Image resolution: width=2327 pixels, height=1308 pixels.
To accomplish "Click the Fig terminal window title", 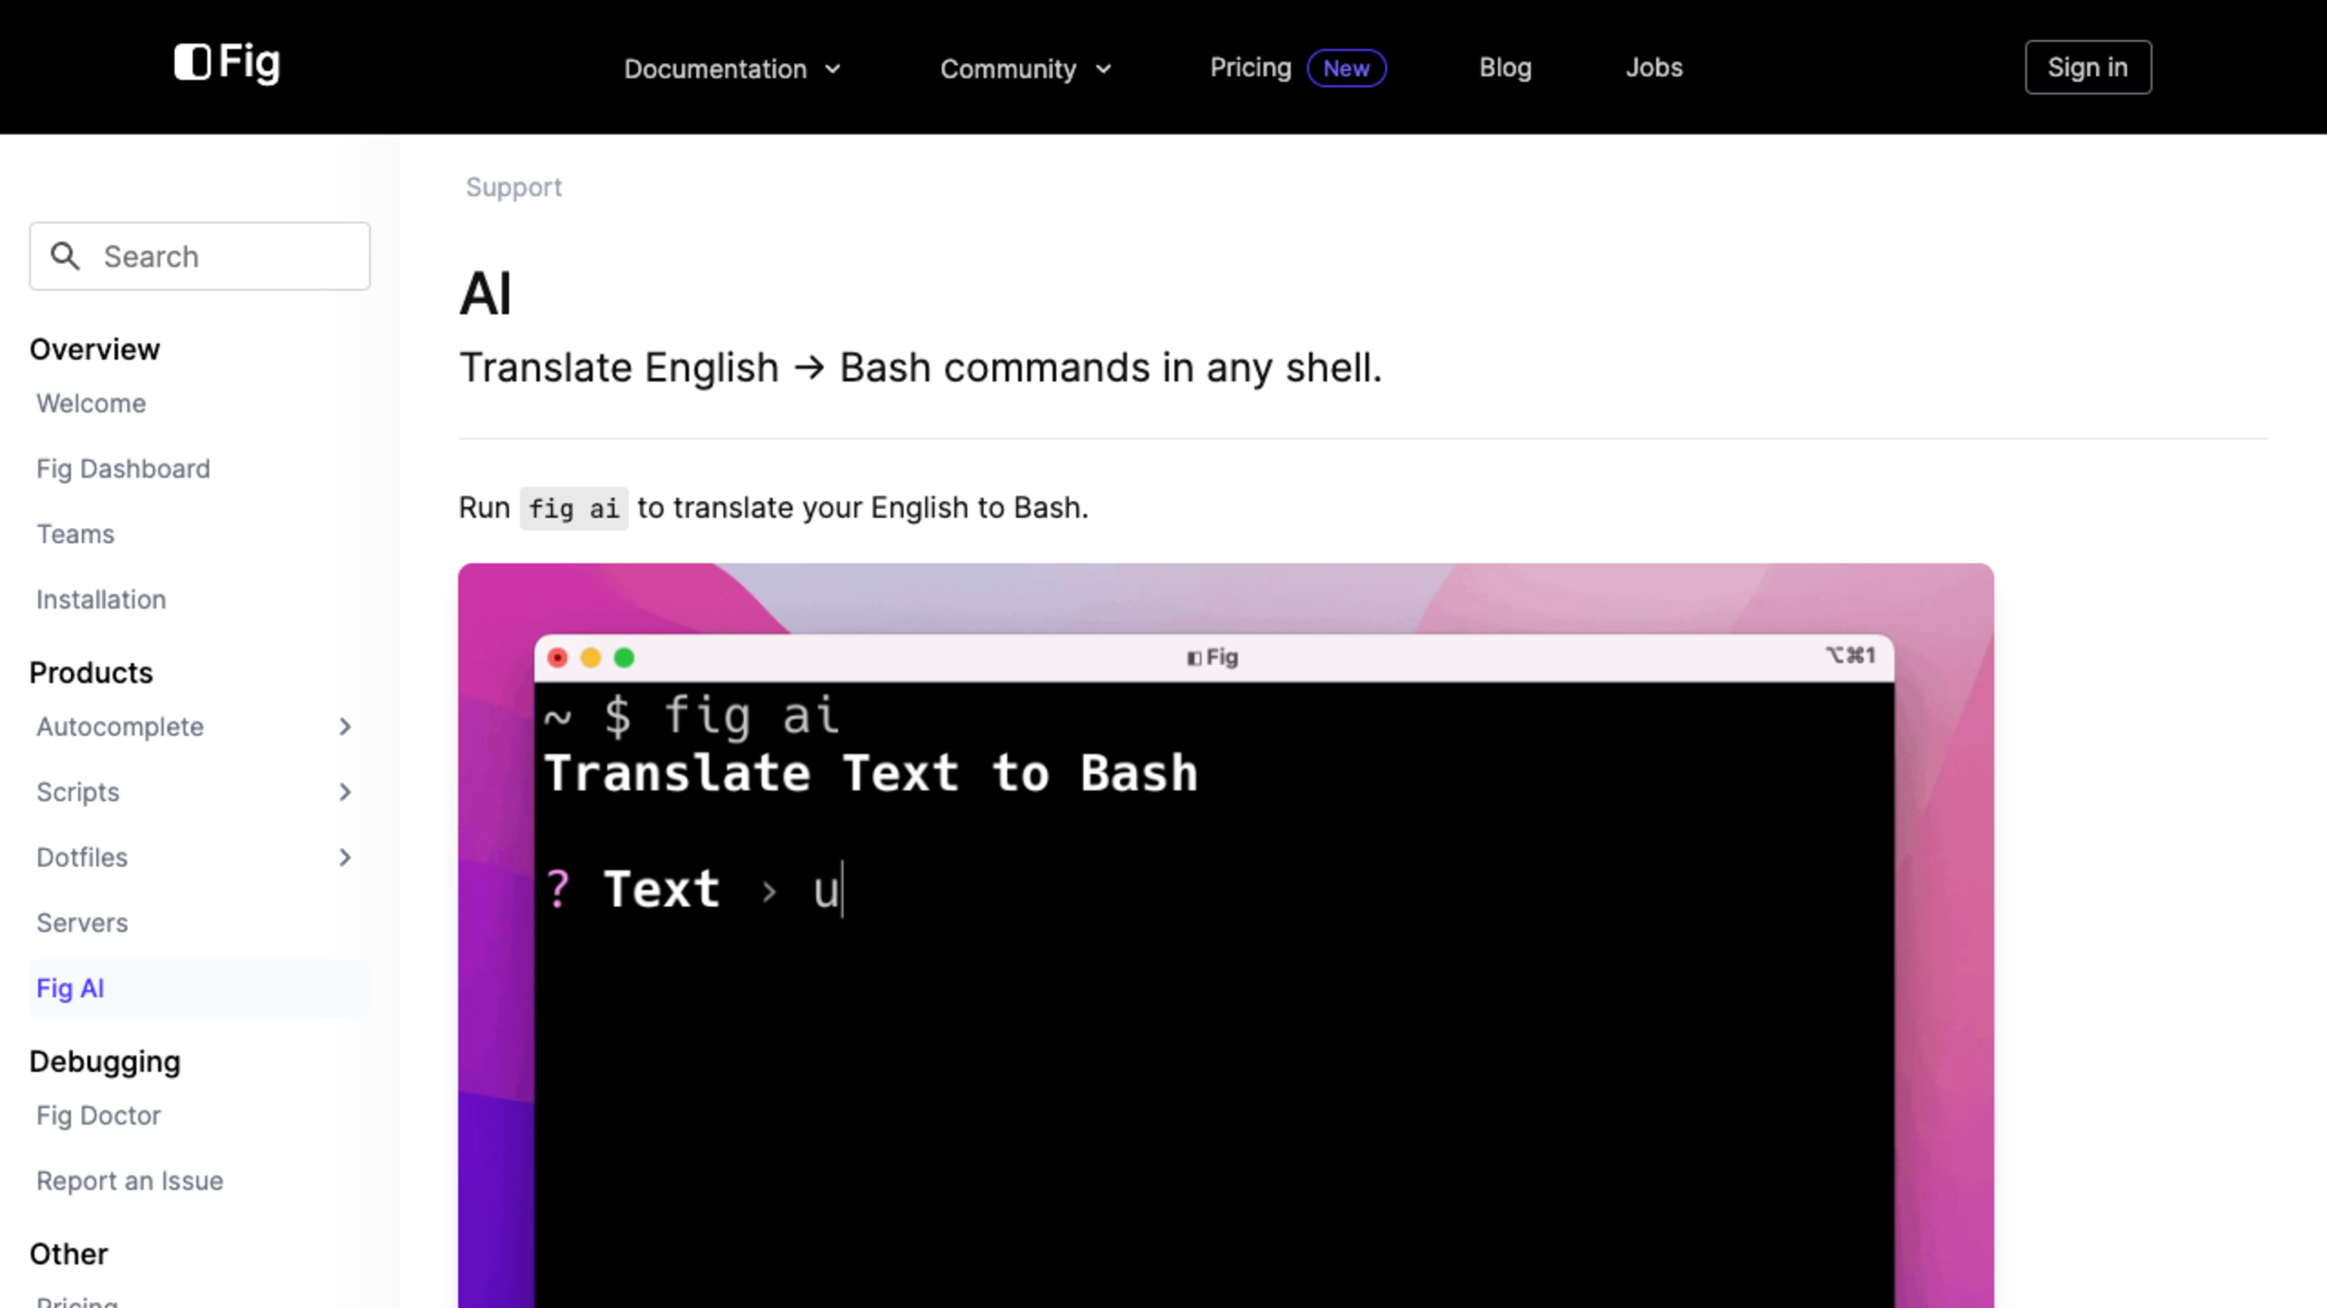I will pos(1212,657).
